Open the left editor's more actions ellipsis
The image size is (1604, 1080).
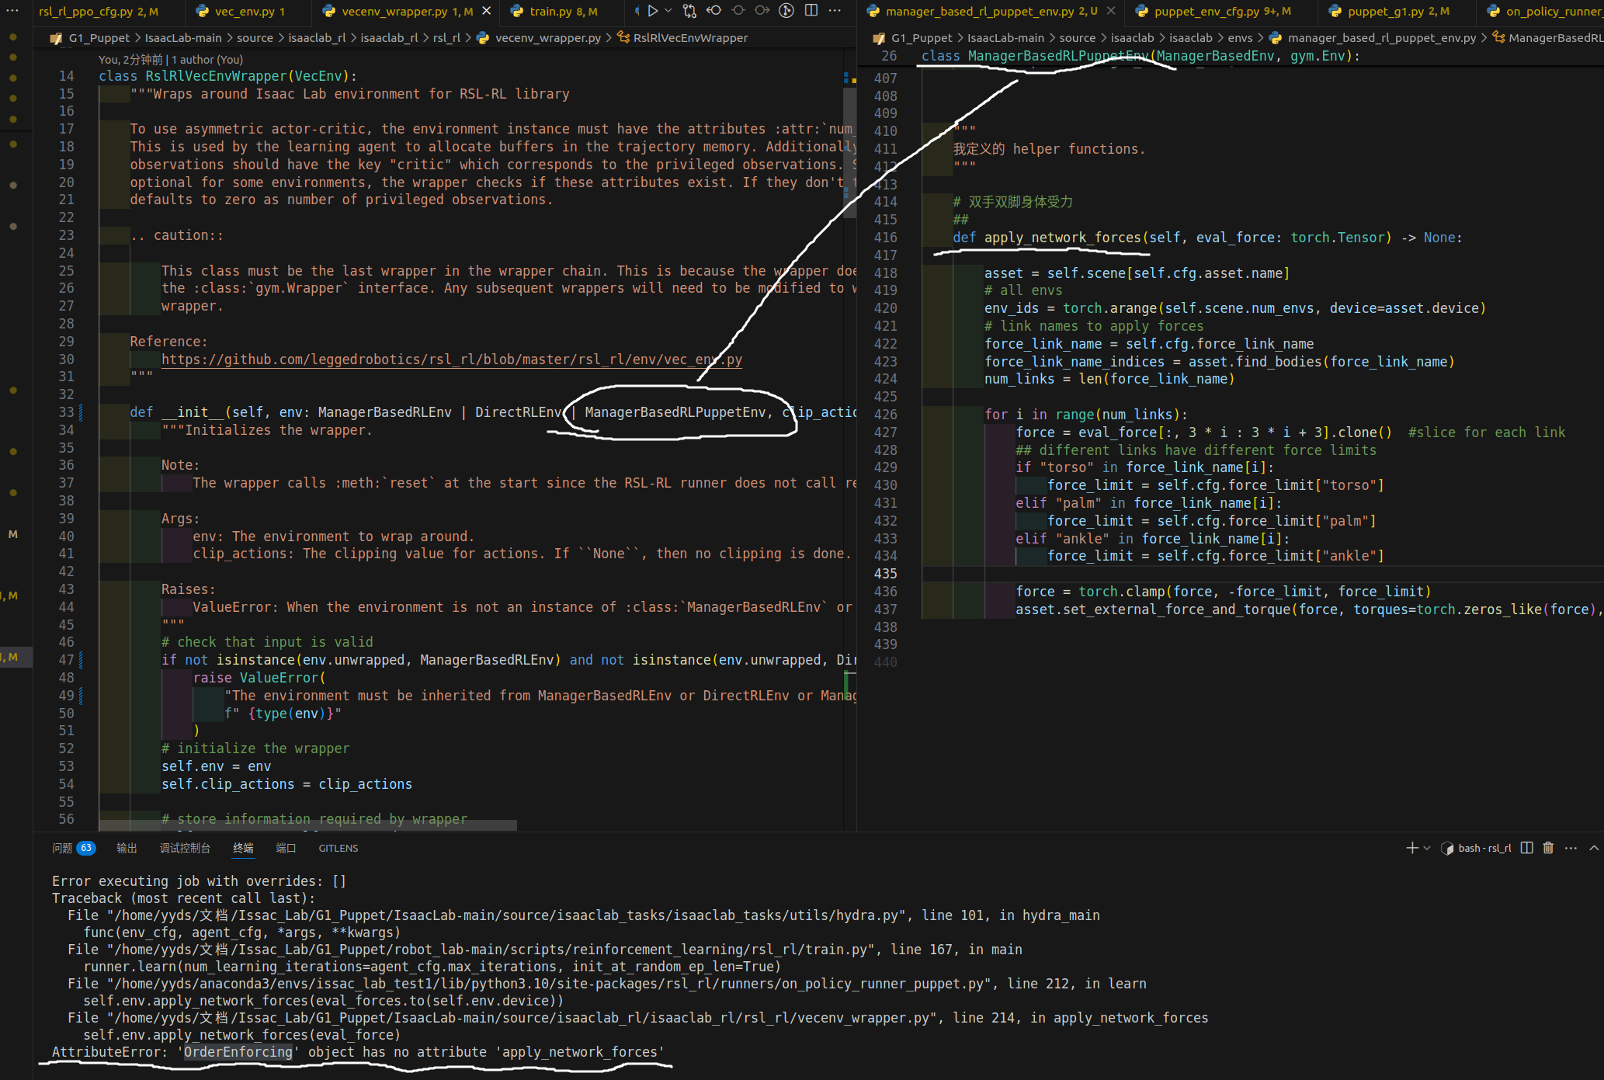835,11
